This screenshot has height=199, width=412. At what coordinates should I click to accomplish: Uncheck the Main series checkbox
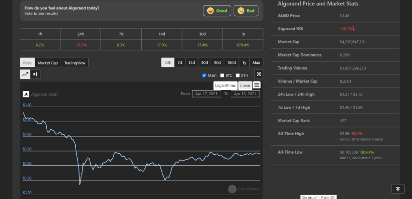204,75
